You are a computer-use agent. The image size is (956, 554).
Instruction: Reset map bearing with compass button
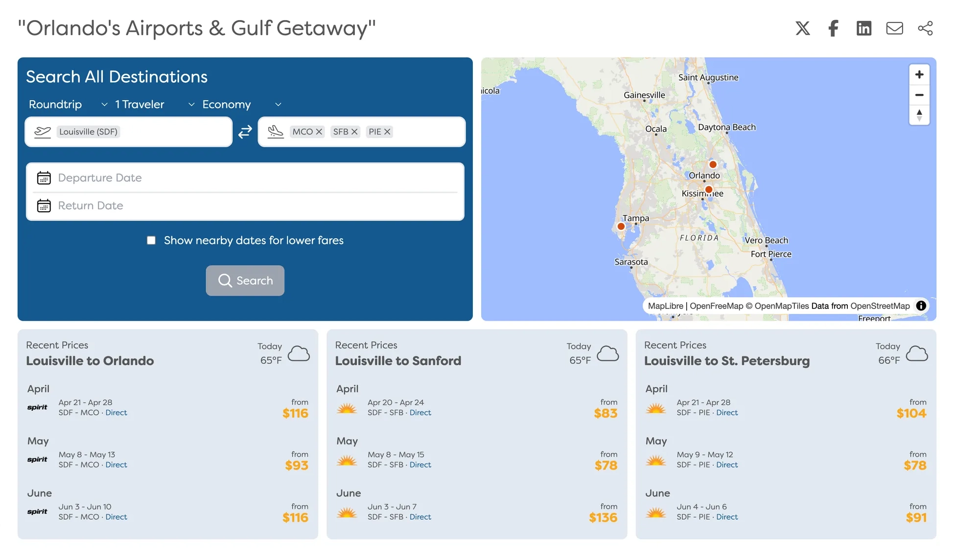pyautogui.click(x=919, y=115)
